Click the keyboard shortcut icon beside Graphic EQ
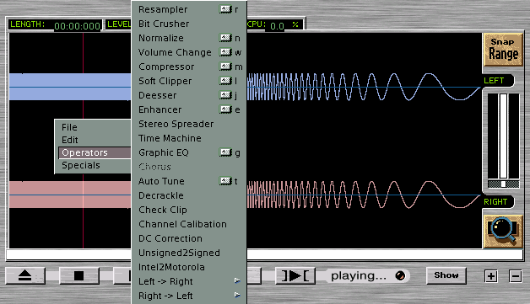 [225, 152]
